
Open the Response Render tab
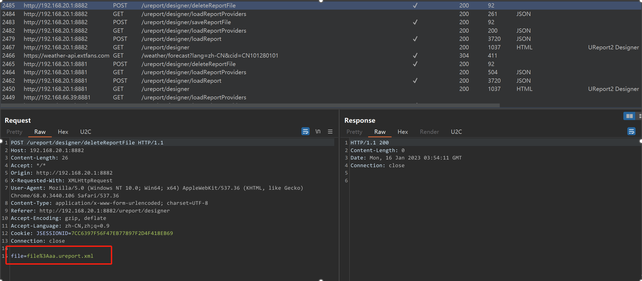pyautogui.click(x=429, y=132)
